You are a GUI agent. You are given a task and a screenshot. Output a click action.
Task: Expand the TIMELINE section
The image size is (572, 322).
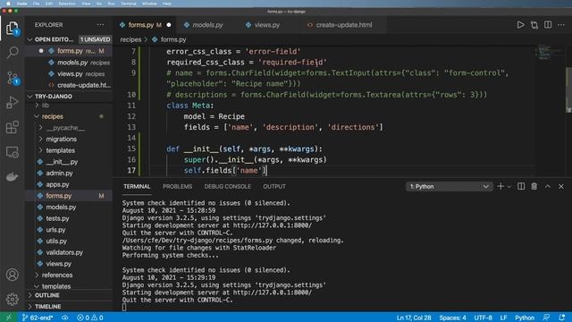[69, 306]
